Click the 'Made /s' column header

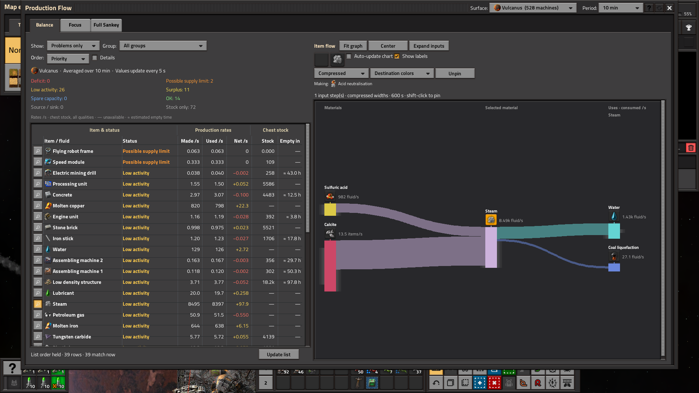[190, 141]
